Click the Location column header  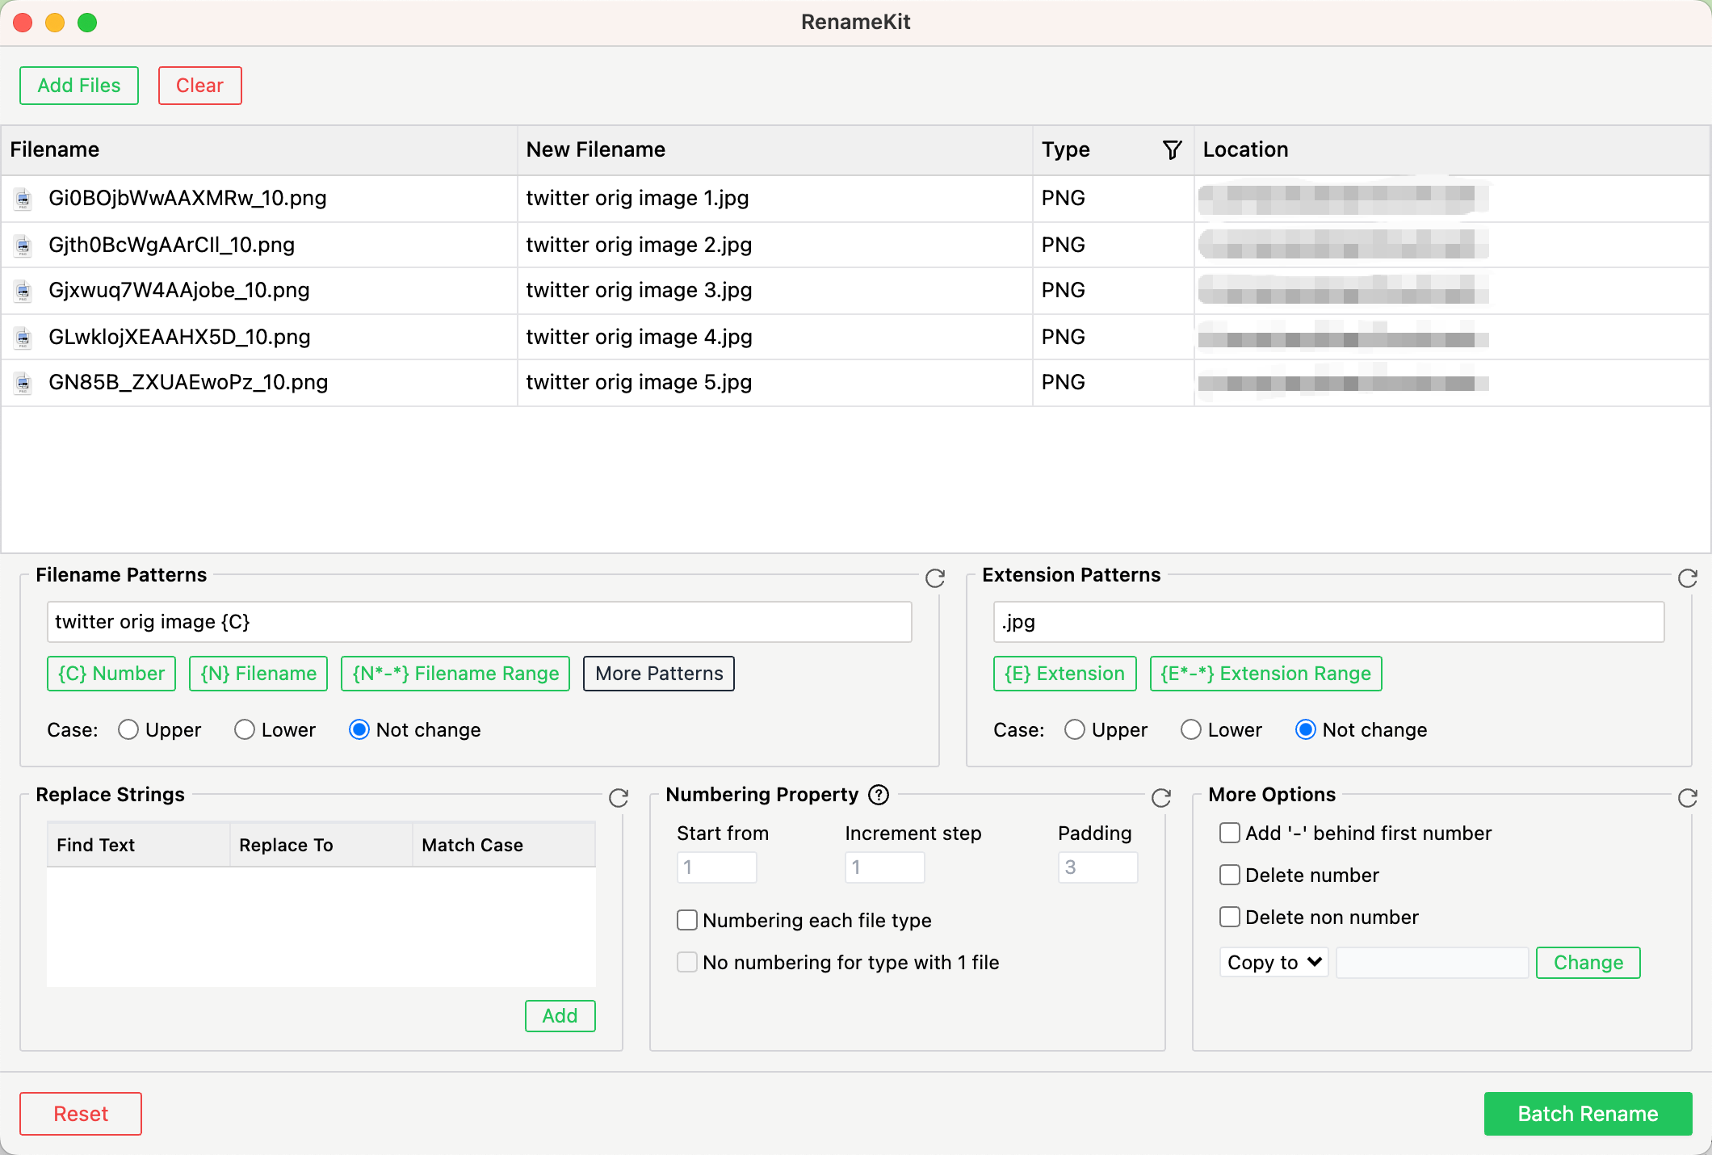[1245, 149]
